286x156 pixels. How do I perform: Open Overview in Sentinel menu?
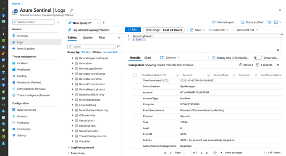pos(22,36)
